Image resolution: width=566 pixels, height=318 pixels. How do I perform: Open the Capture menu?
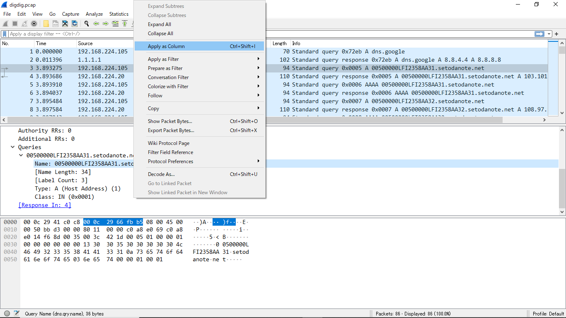[70, 14]
